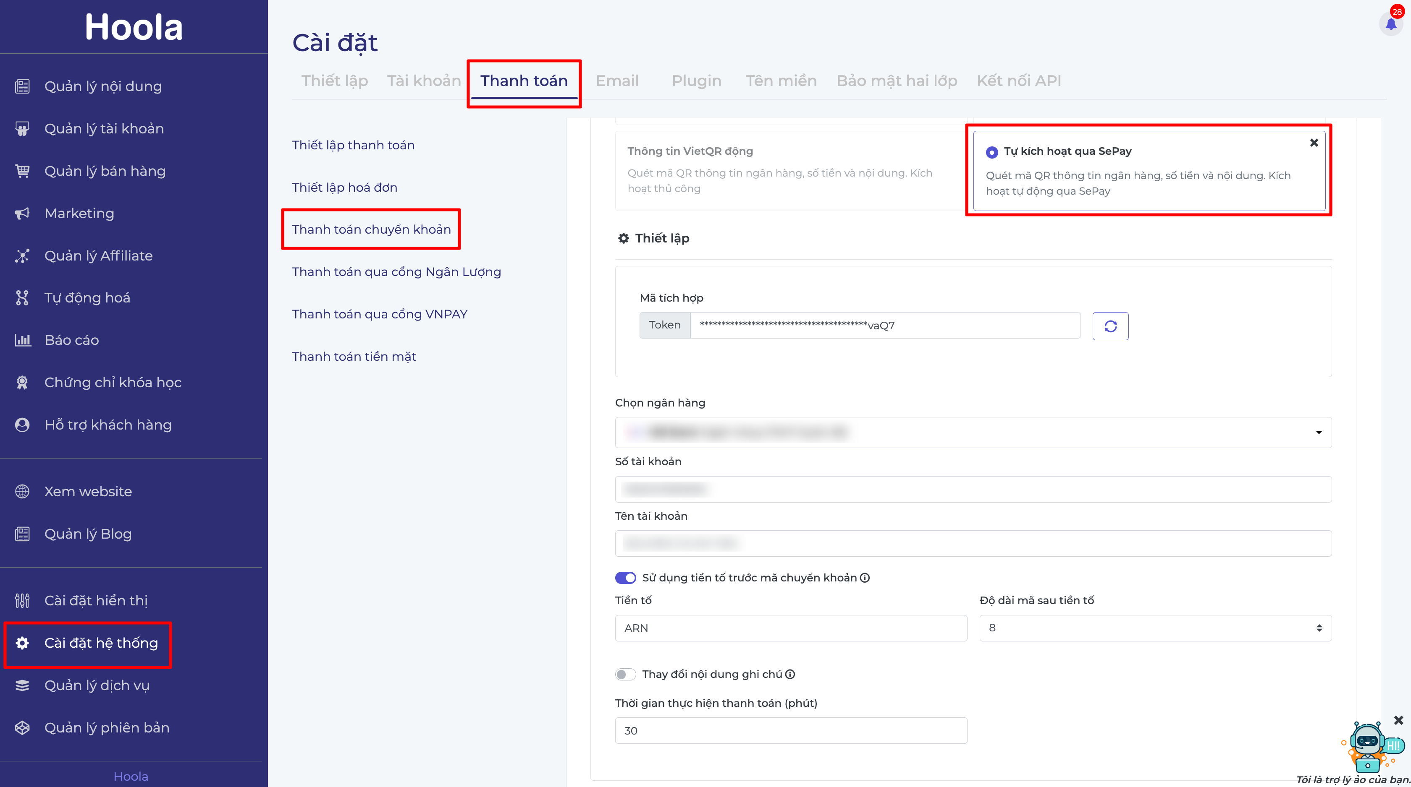The width and height of the screenshot is (1411, 787).
Task: Switch to the Kết nối API tab
Action: (1018, 81)
